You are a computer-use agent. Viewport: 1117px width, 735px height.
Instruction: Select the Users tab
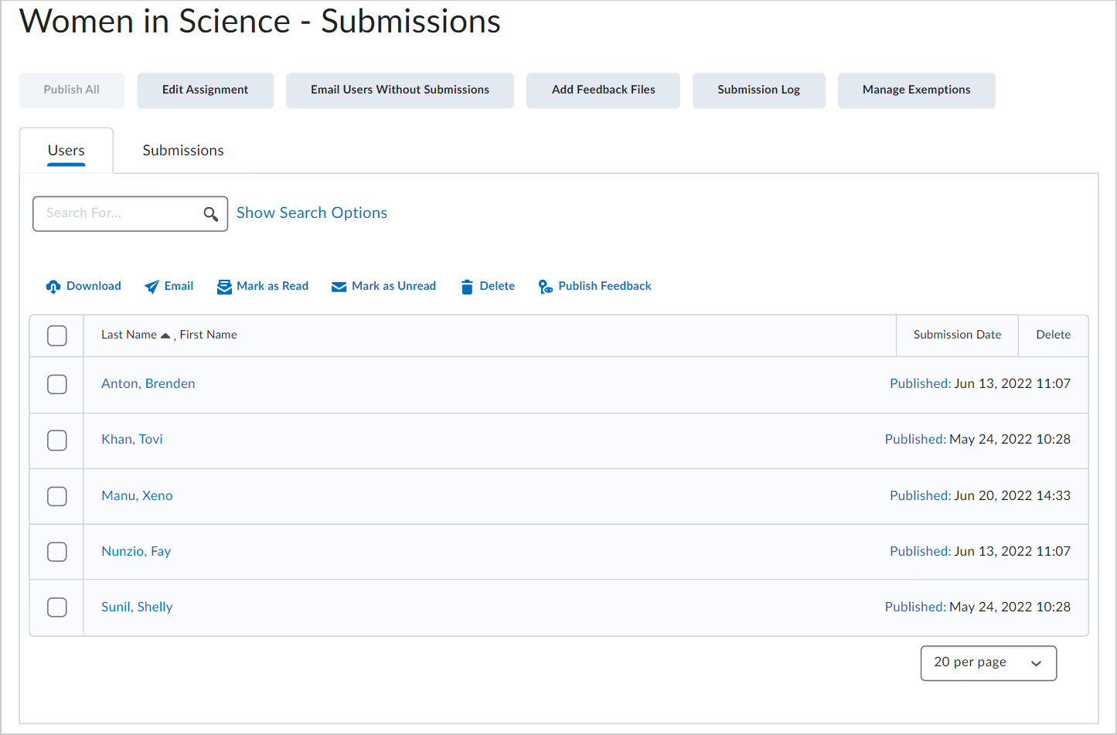coord(66,150)
